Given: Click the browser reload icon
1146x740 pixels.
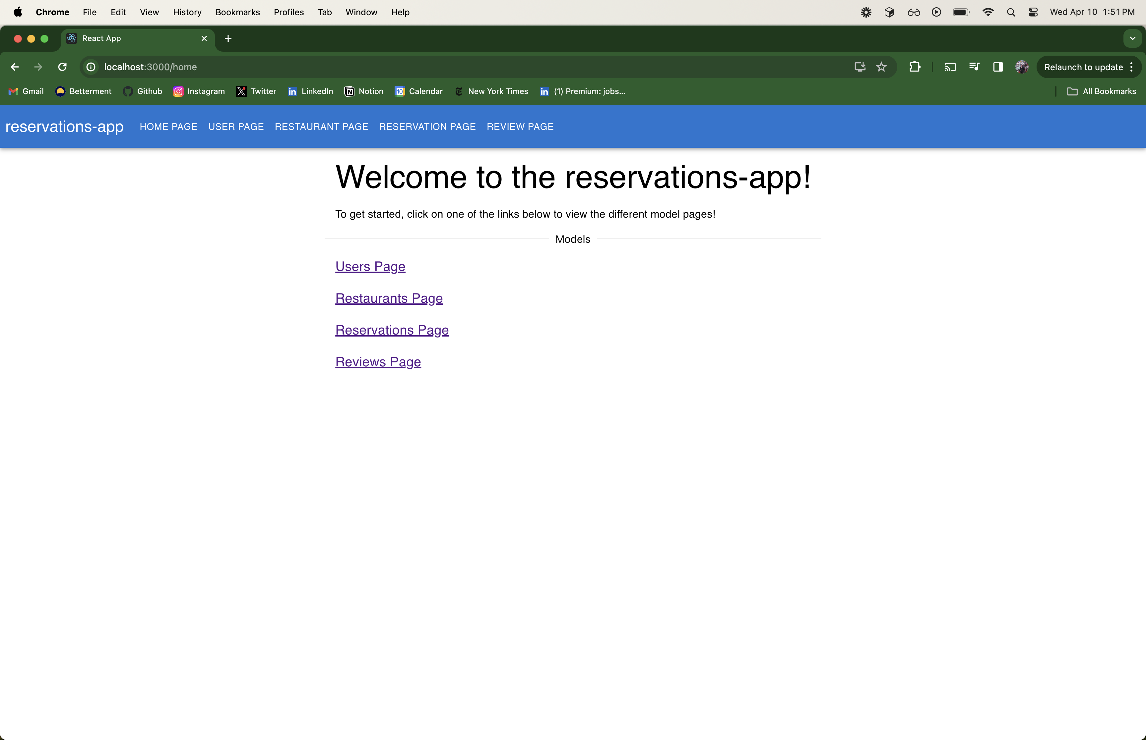Looking at the screenshot, I should click(63, 67).
